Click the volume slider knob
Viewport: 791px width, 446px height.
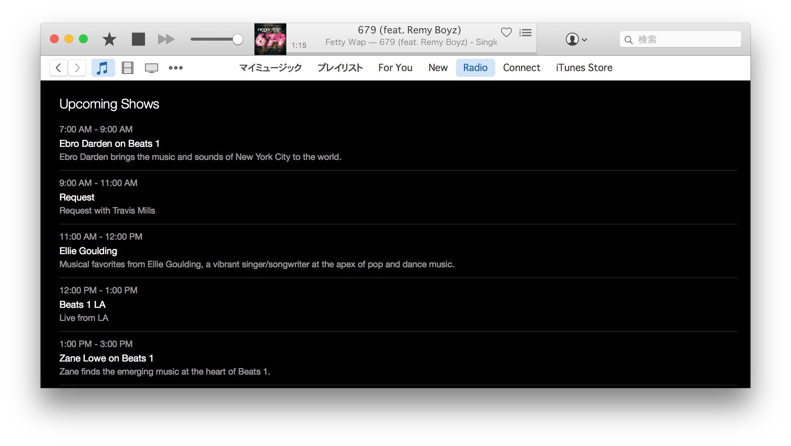point(237,39)
